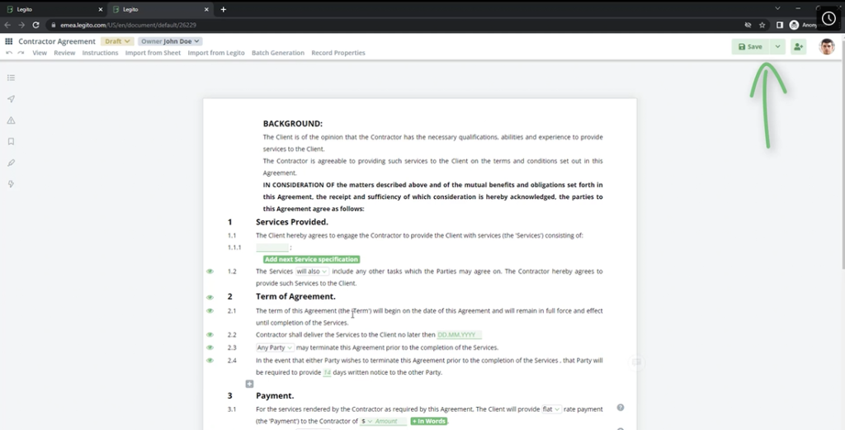Click the browser address bar URL
The height and width of the screenshot is (430, 845).
[128, 25]
